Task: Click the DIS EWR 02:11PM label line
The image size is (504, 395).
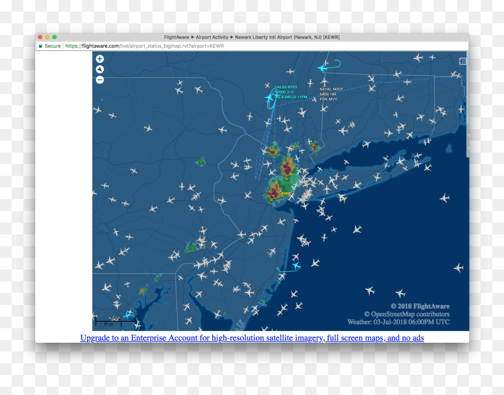Action: pos(291,97)
